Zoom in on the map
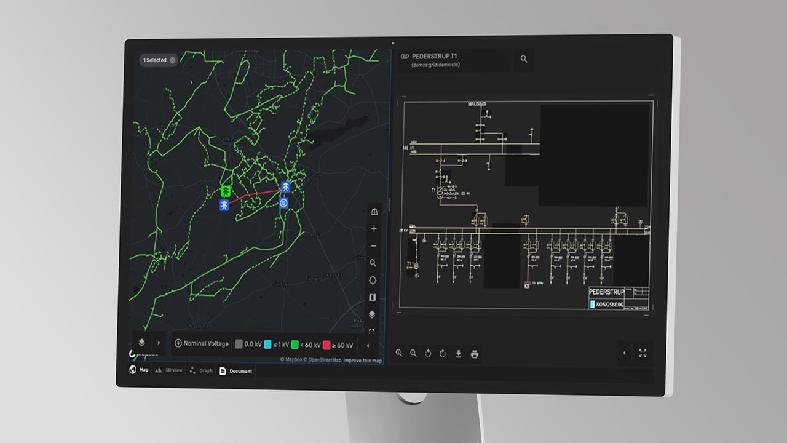This screenshot has height=443, width=787. 374,229
